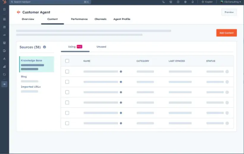This screenshot has height=154, width=244.
Task: Open Bookmarks in the left sidebar
Action: click(x=5, y=9)
